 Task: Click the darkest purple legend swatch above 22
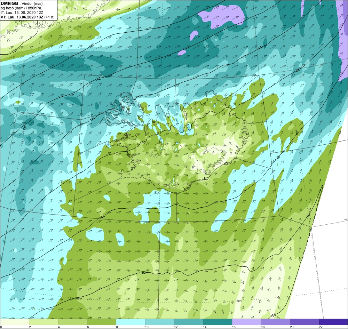(x=333, y=322)
